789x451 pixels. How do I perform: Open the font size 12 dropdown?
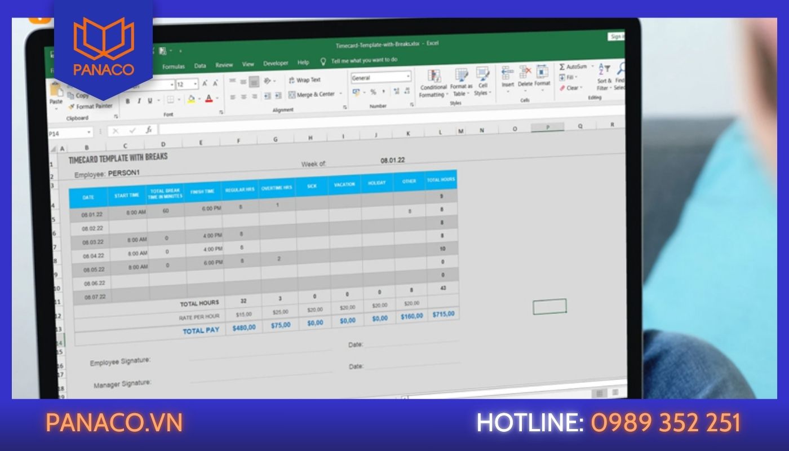coord(195,84)
